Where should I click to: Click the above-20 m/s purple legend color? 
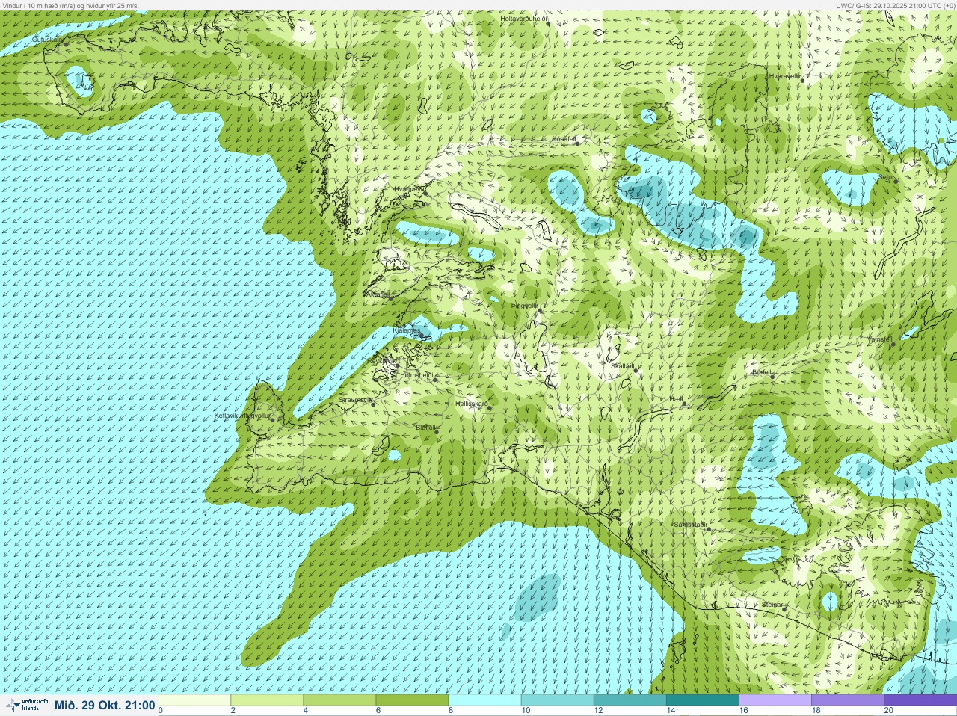pos(920,700)
